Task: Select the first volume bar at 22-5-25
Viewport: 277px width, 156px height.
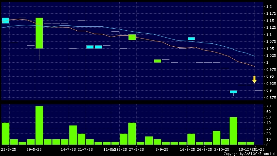Action: [6, 133]
